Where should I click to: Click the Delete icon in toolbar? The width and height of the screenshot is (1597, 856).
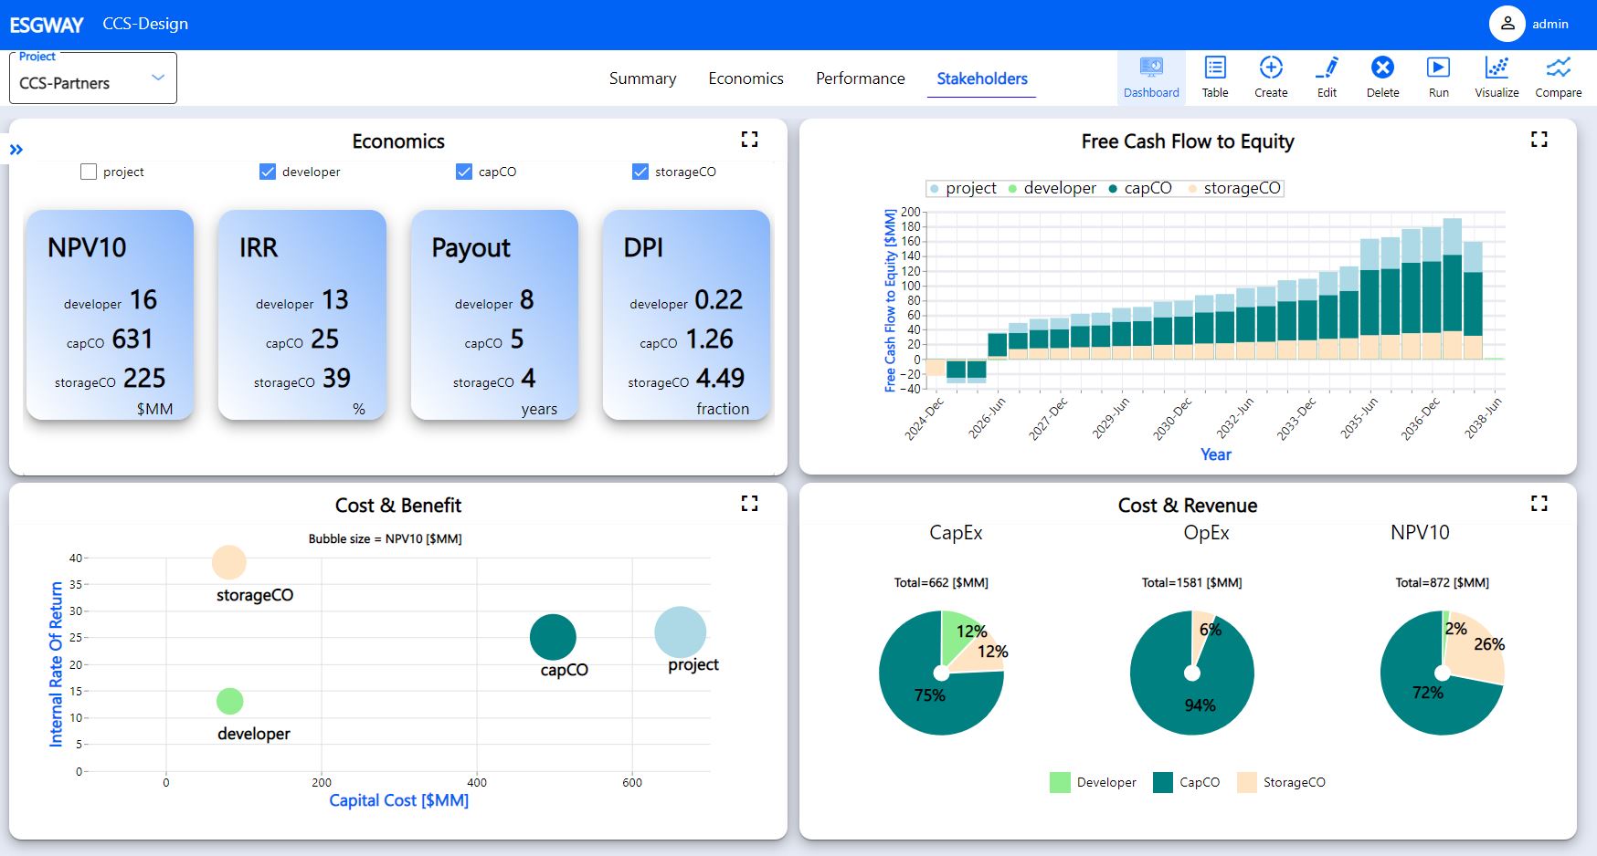1382,68
